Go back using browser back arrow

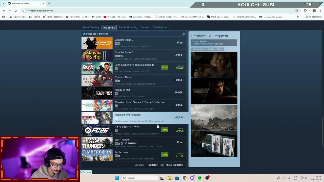coord(4,11)
